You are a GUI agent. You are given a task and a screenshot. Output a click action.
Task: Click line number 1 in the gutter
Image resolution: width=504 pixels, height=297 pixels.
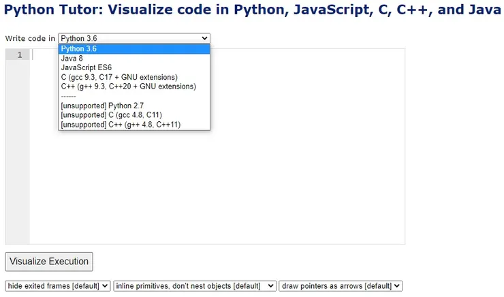coord(20,55)
